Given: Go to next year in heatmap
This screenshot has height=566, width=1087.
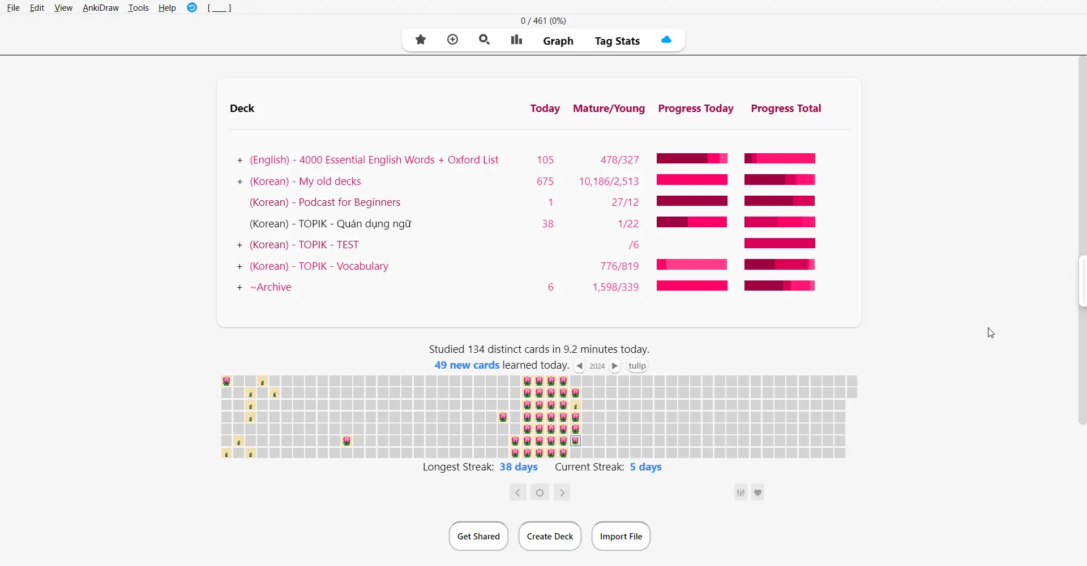Looking at the screenshot, I should click(x=615, y=366).
